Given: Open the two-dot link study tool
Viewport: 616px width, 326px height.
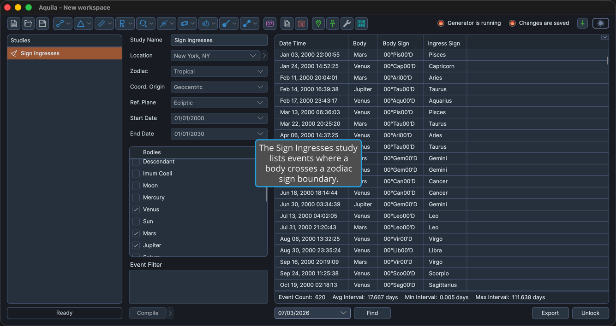Looking at the screenshot, I should tap(250, 23).
